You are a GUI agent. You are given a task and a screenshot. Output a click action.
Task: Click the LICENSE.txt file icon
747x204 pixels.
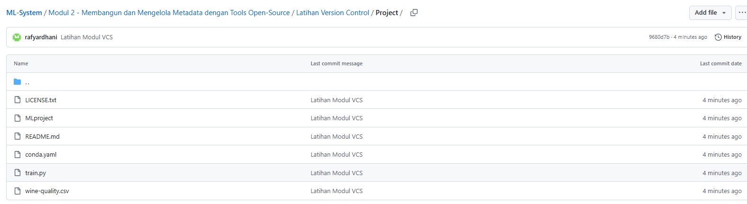pos(18,100)
